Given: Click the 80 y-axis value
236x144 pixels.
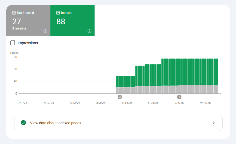Looking at the screenshot, I should [15, 69].
